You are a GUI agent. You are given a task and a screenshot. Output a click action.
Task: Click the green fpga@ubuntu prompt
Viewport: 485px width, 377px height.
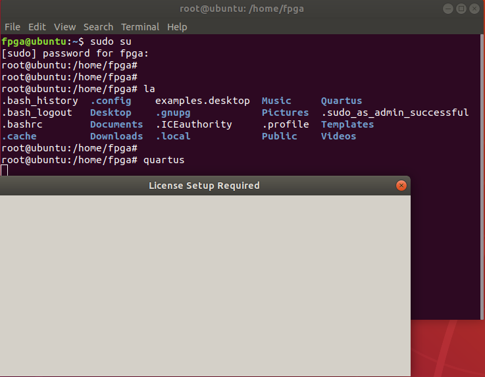34,41
